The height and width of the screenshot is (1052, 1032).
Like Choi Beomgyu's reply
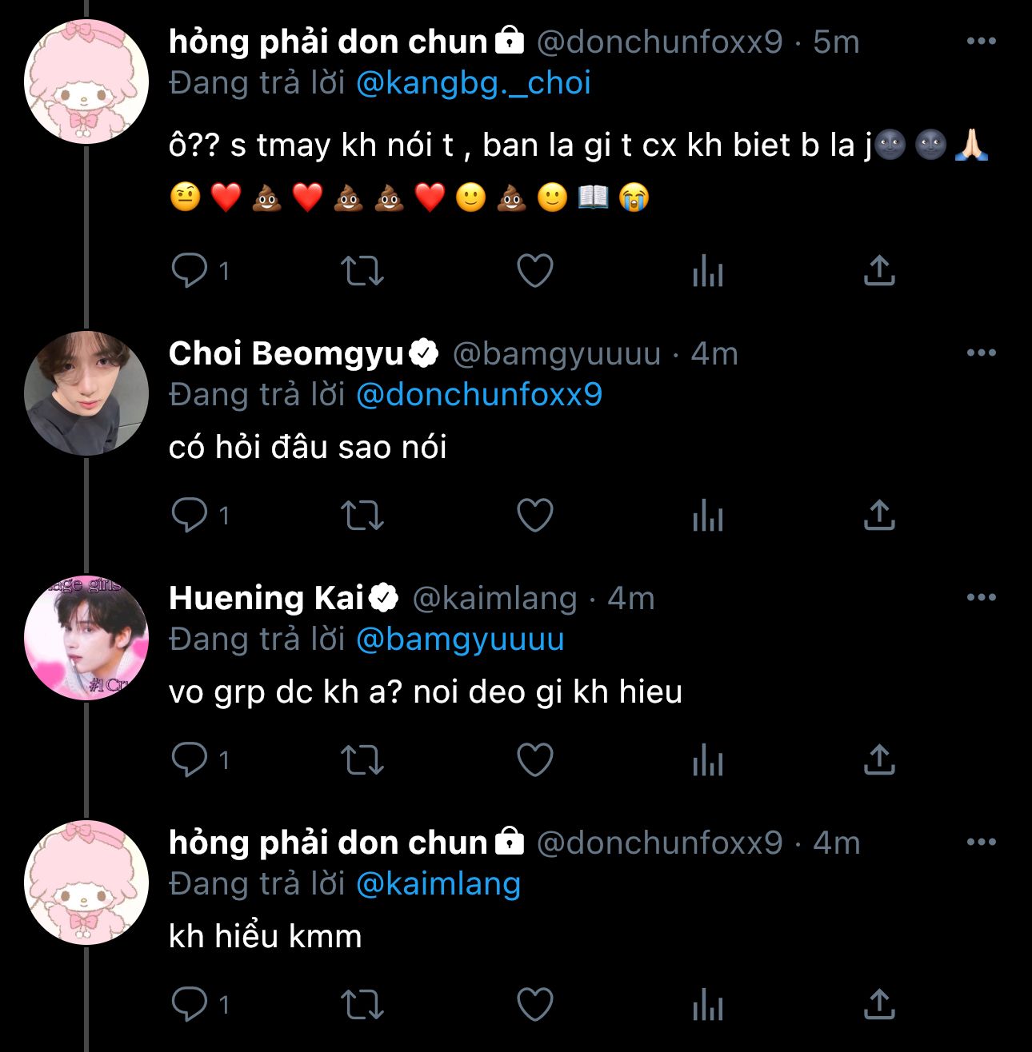tap(535, 516)
